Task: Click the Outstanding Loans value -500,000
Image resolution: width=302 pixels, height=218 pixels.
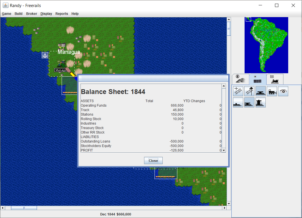Action: click(x=177, y=141)
